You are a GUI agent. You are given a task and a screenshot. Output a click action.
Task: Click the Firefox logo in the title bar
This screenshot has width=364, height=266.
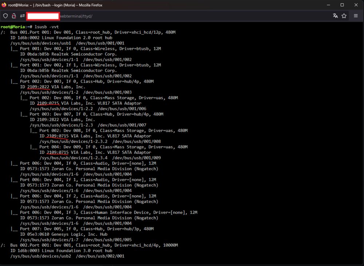click(4, 5)
